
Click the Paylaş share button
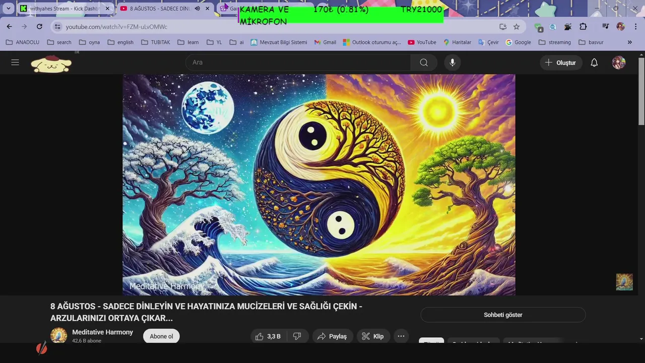[x=332, y=336]
